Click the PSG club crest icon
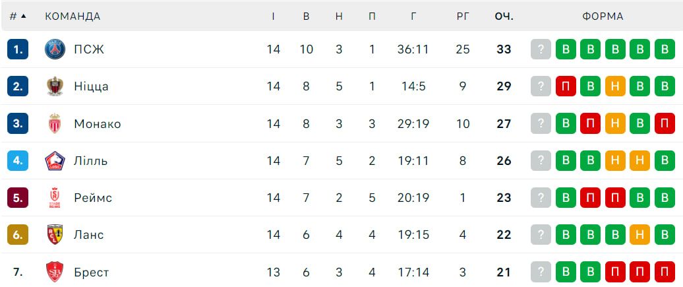 click(55, 49)
